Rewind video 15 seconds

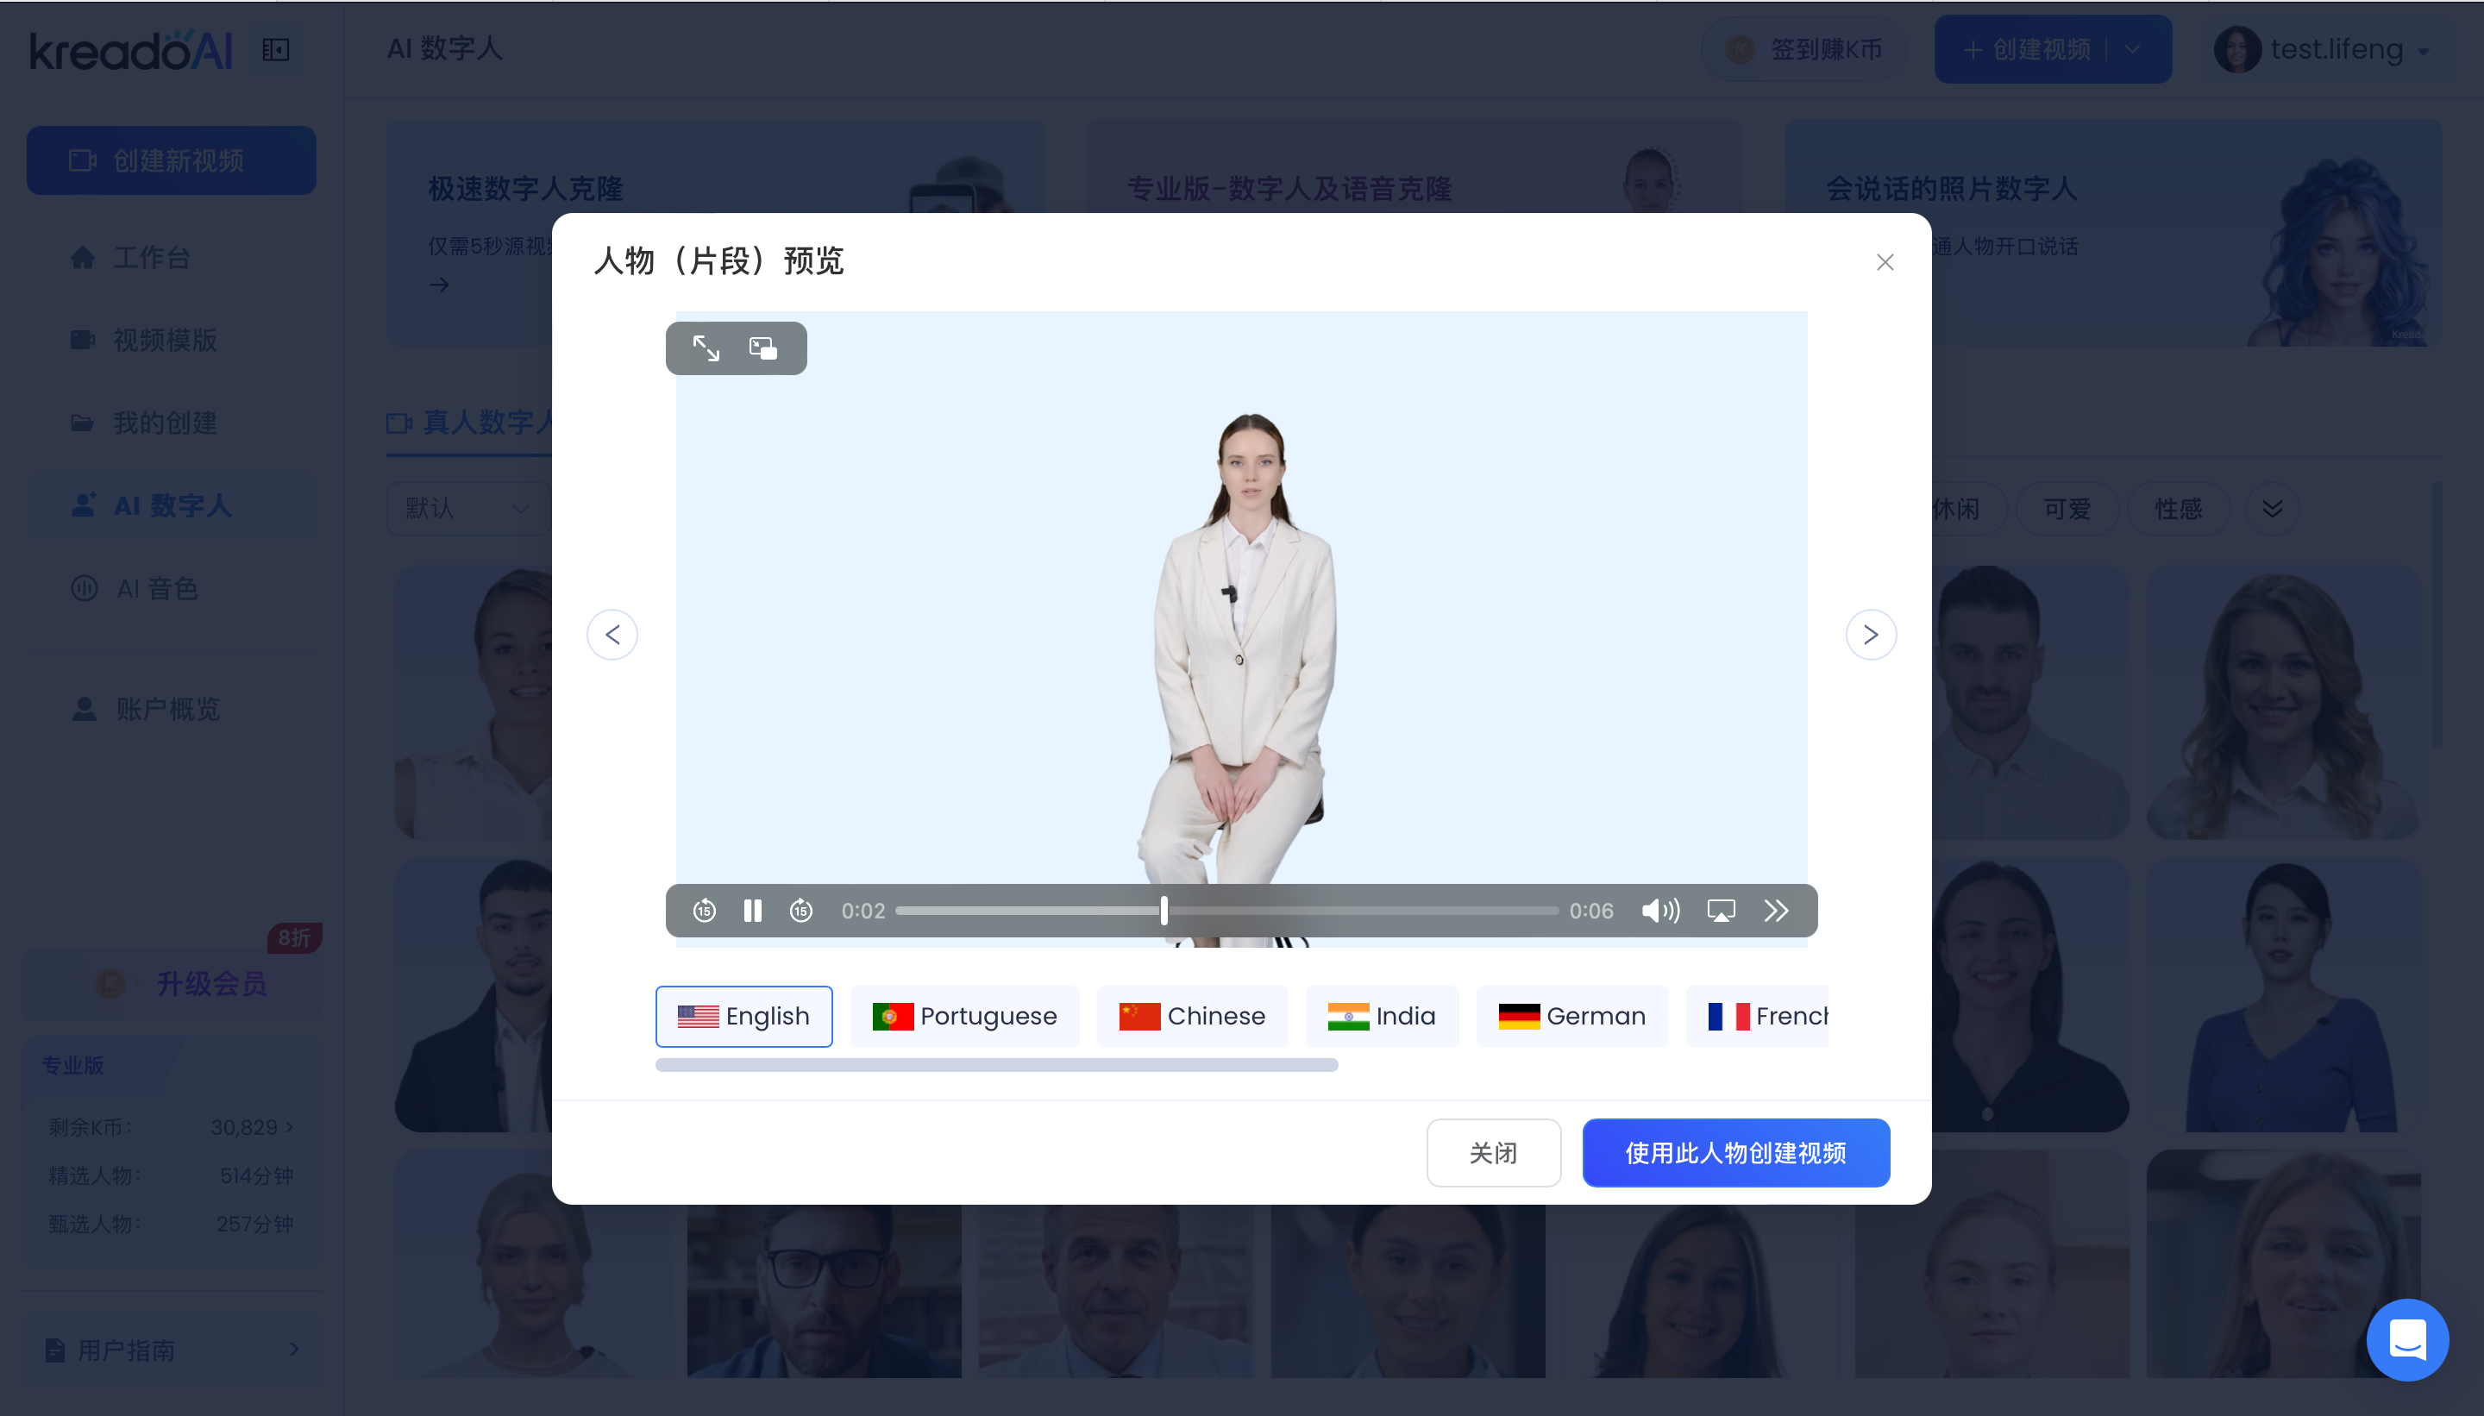(704, 911)
